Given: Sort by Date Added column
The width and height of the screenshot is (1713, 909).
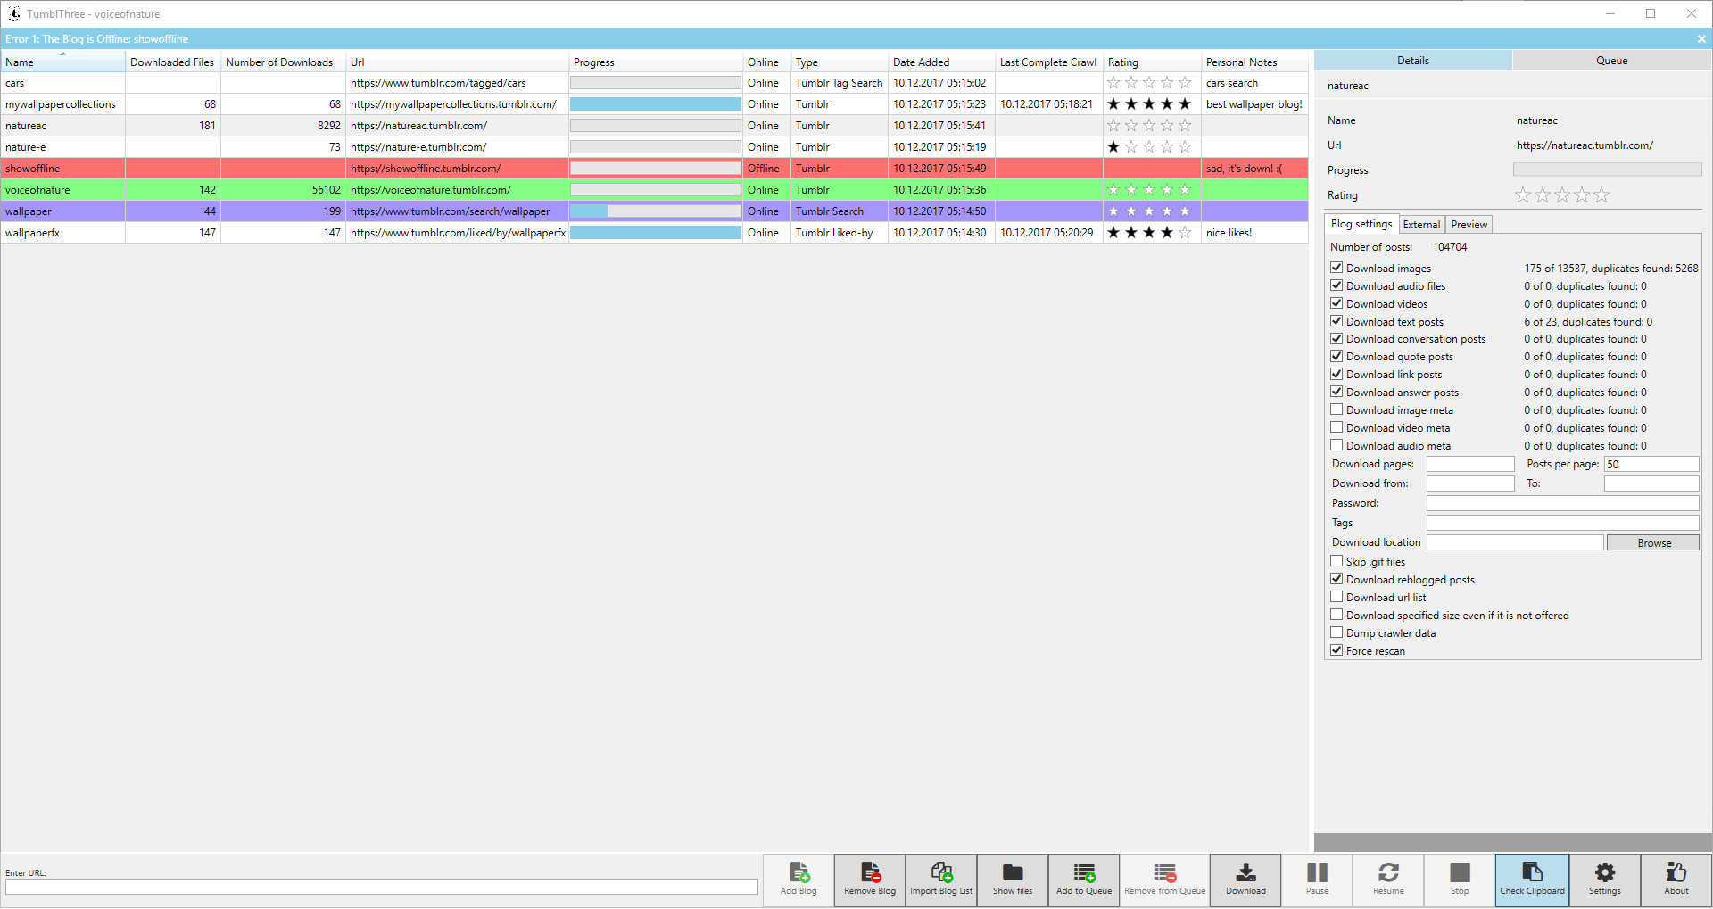Looking at the screenshot, I should (x=941, y=62).
